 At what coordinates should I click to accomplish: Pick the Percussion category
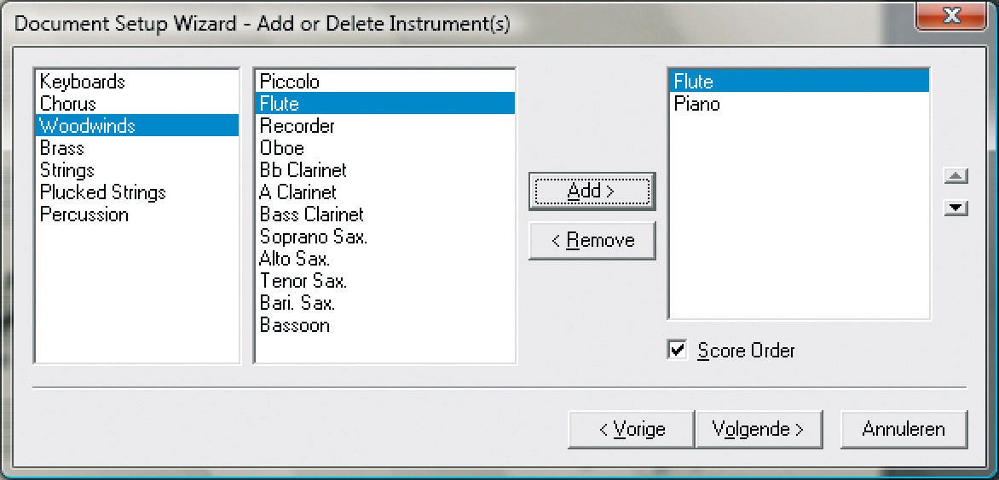(x=84, y=214)
